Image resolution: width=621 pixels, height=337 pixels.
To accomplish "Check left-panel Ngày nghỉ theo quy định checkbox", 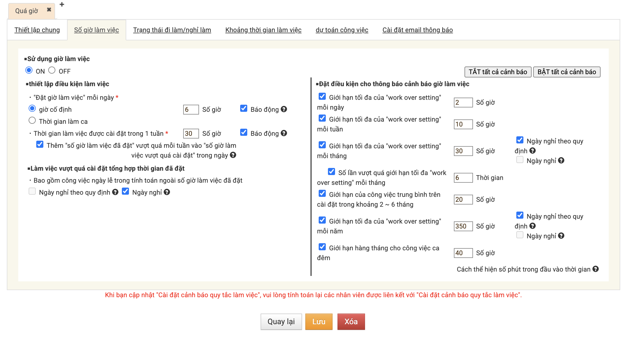I will click(32, 191).
